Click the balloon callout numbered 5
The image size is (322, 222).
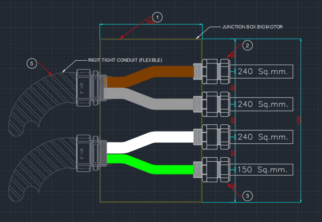[x=32, y=63]
